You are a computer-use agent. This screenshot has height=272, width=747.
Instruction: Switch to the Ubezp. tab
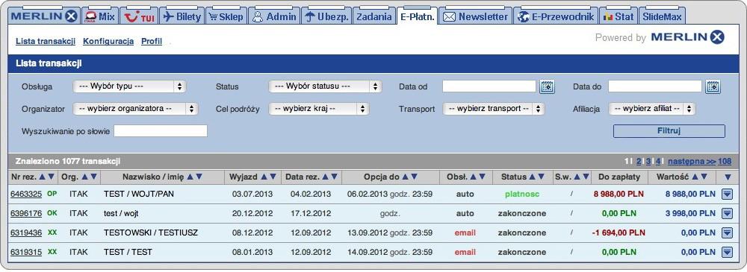tap(326, 16)
